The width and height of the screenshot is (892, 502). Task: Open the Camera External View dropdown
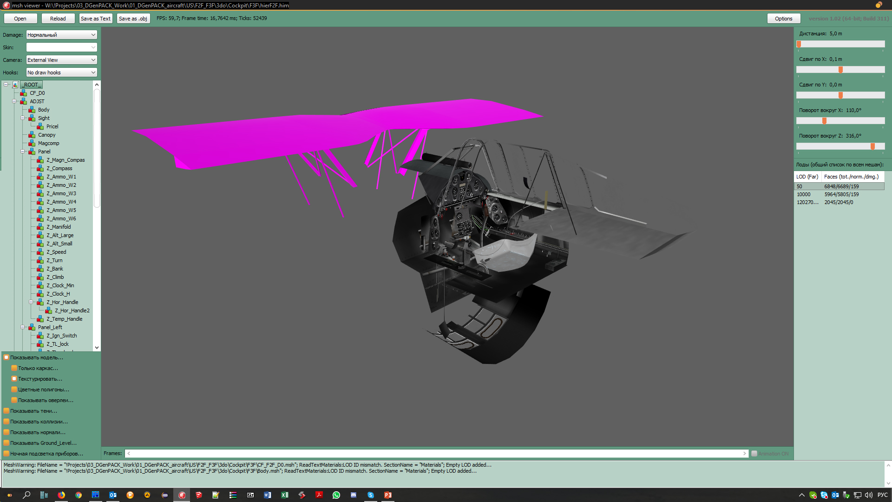[61, 60]
